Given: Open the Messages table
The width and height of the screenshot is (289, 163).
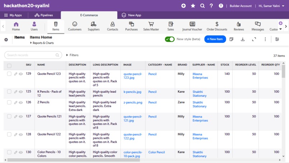Looking at the screenshot, I should pos(258,27).
